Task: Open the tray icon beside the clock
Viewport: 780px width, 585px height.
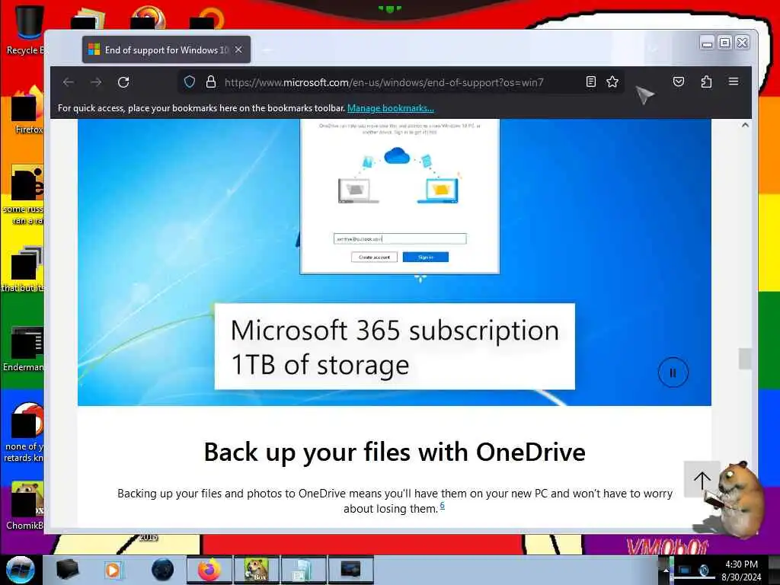Action: [x=704, y=570]
